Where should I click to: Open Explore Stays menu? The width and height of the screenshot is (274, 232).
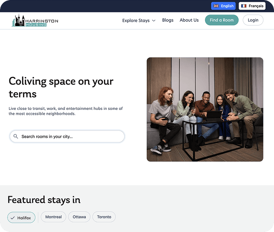(x=139, y=21)
